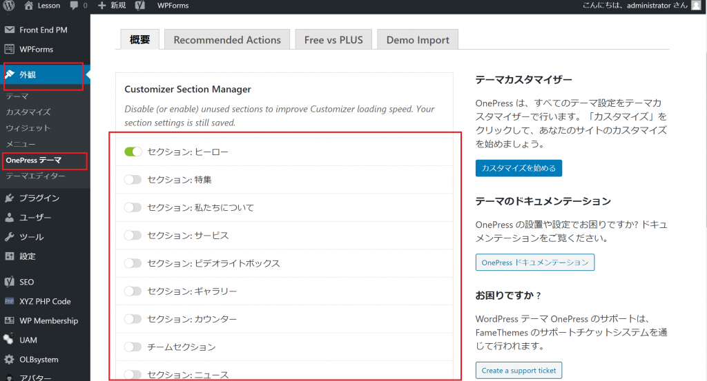Screen dimensions: 707x381
Task: Open the Demo Import tab
Action: 418,39
